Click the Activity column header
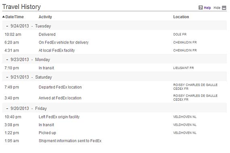230x153 pixels. [45, 17]
